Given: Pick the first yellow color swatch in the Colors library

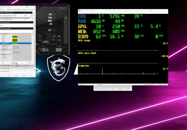Looking at the screenshot, I should pyautogui.click(x=15, y=35).
